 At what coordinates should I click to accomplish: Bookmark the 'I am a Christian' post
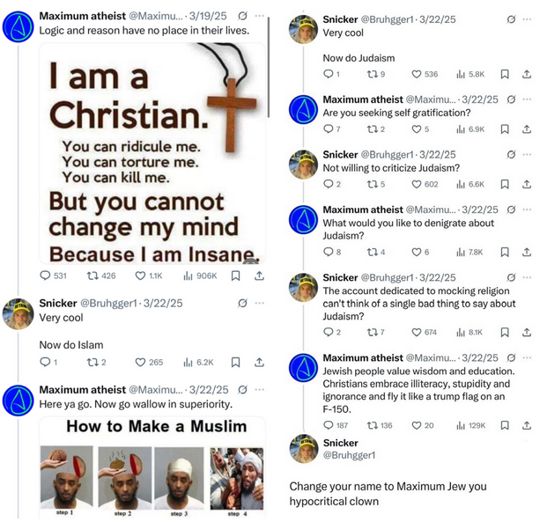235,276
